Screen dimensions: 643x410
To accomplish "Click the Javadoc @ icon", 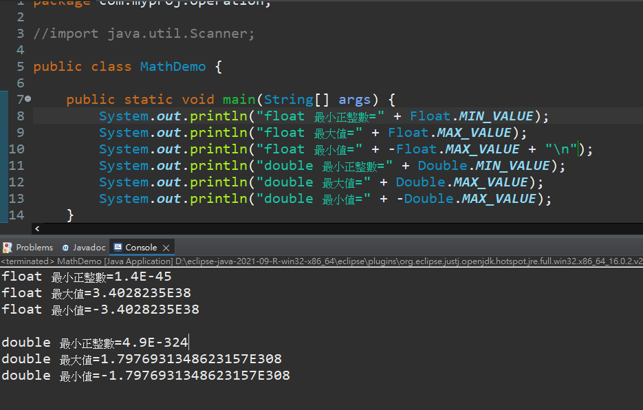I will click(65, 247).
